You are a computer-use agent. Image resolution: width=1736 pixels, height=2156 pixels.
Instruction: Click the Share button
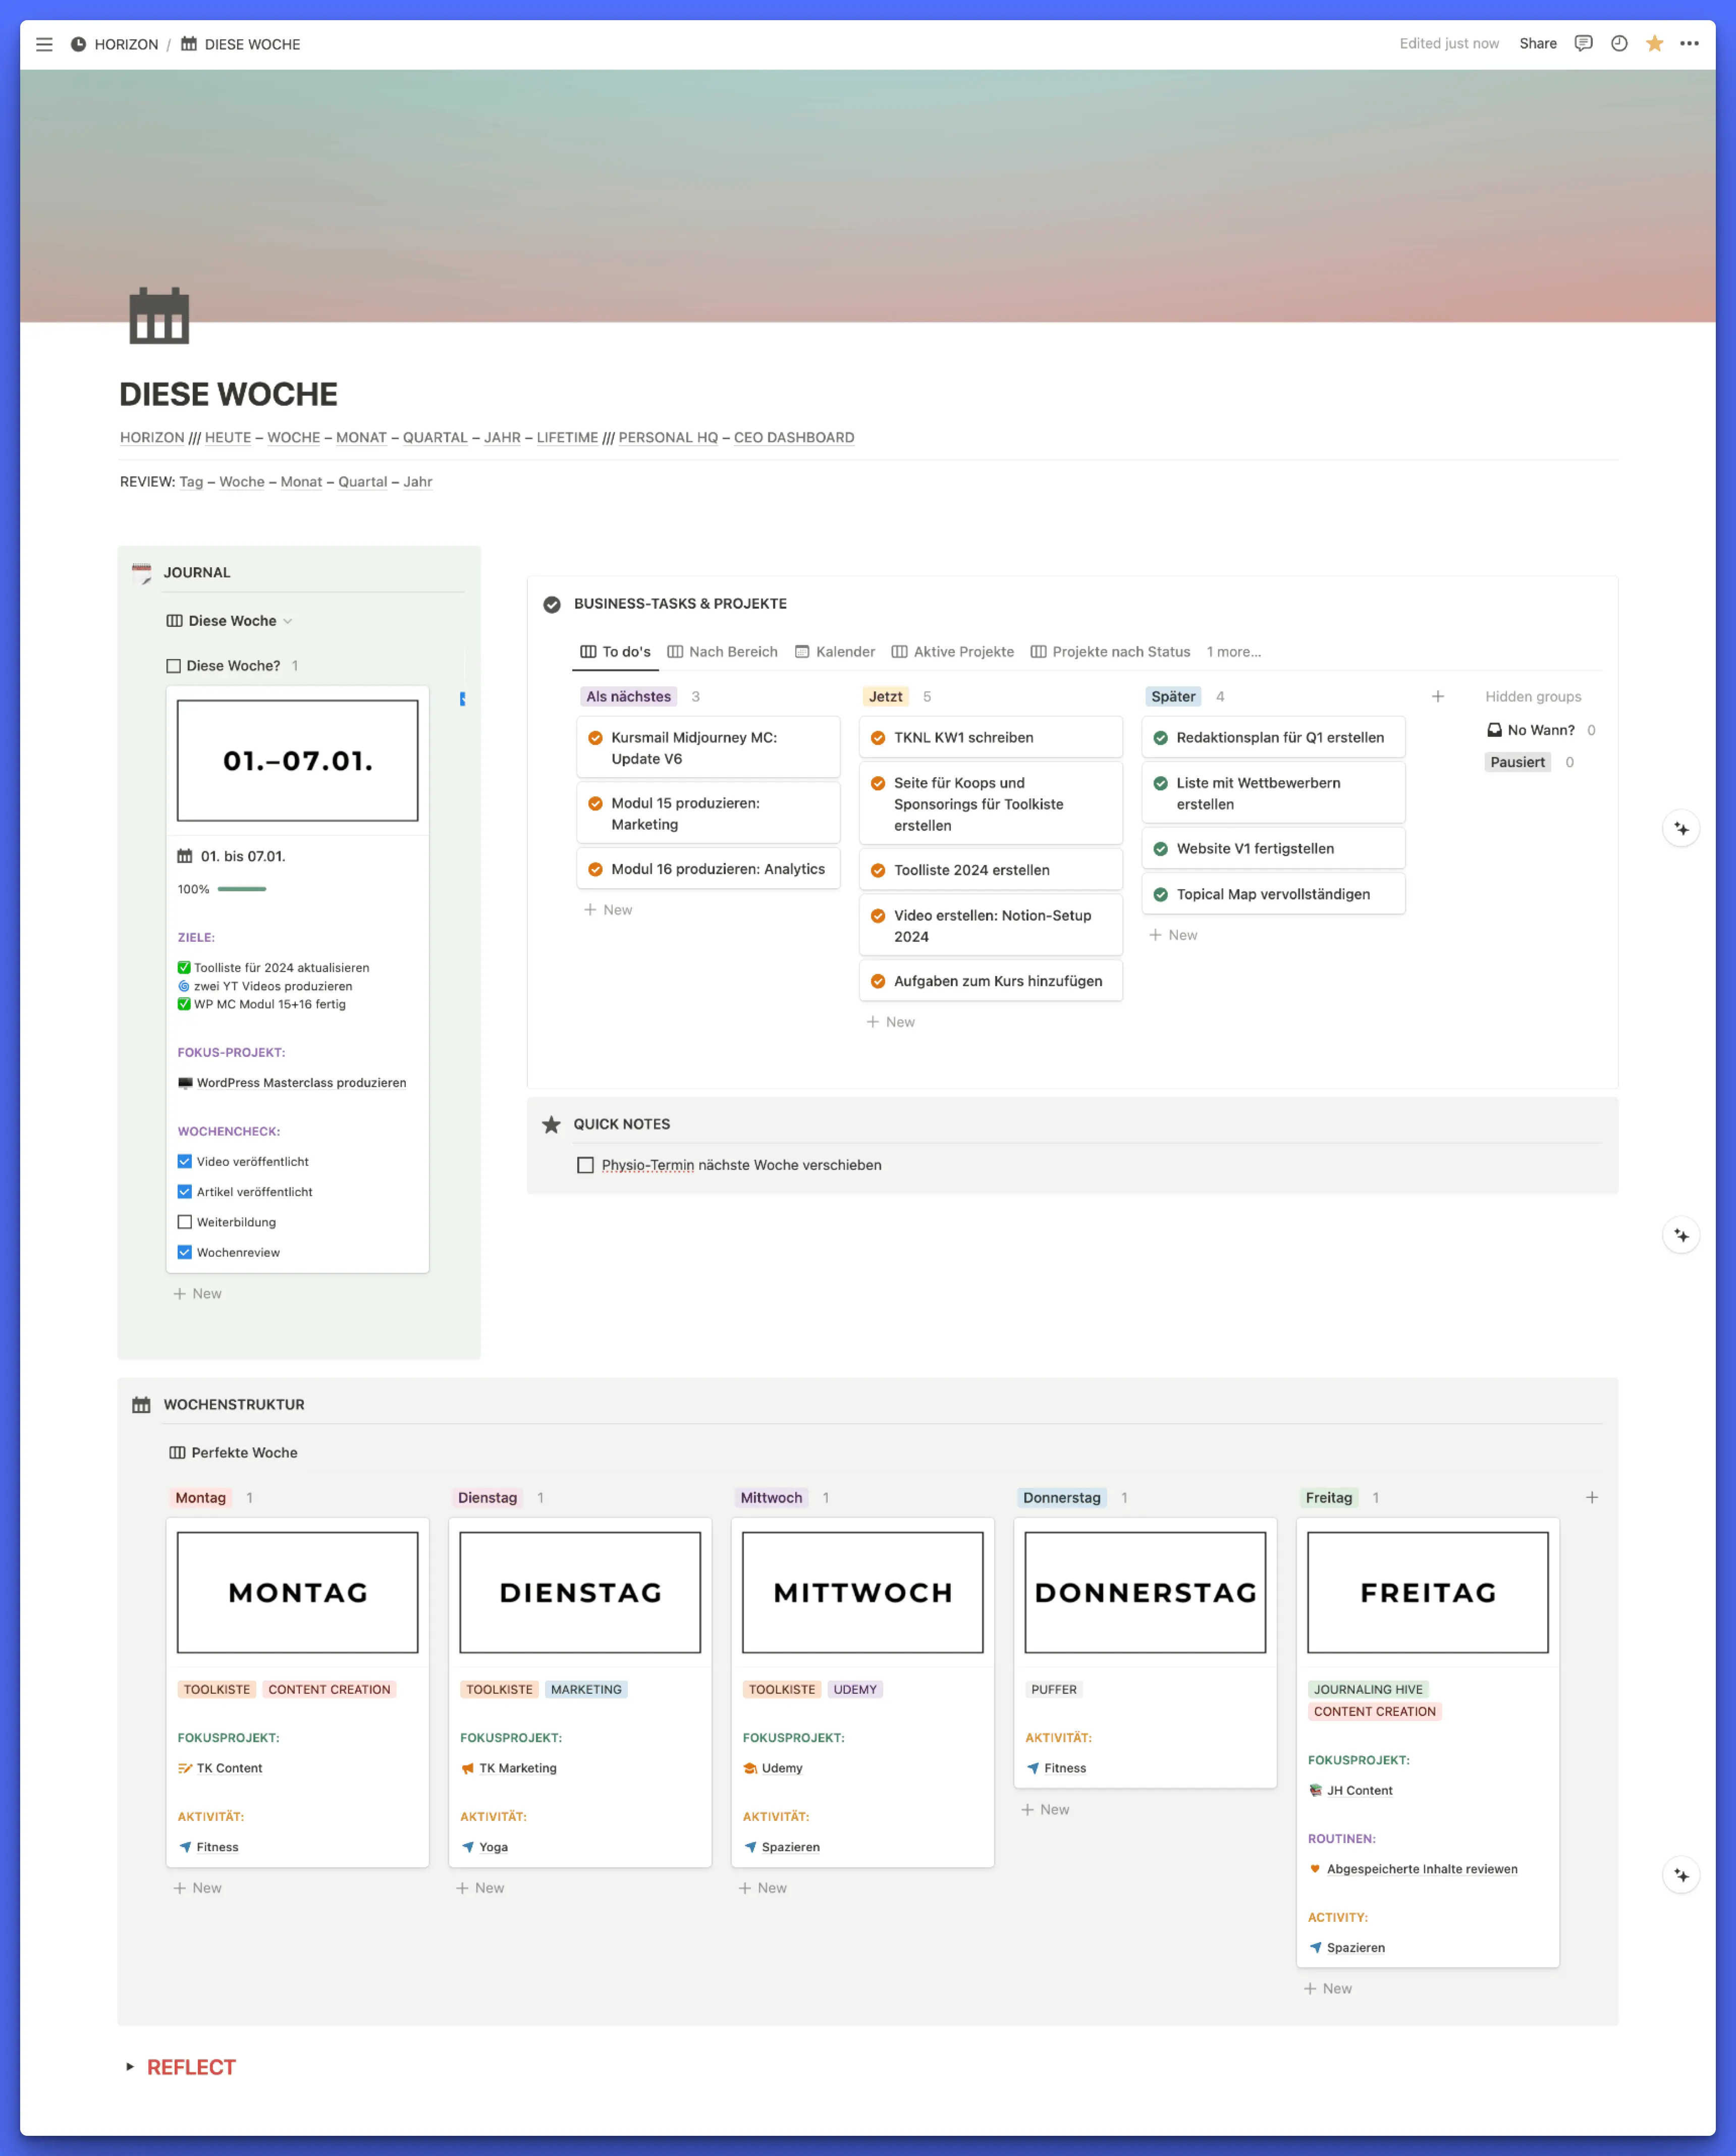(x=1537, y=43)
